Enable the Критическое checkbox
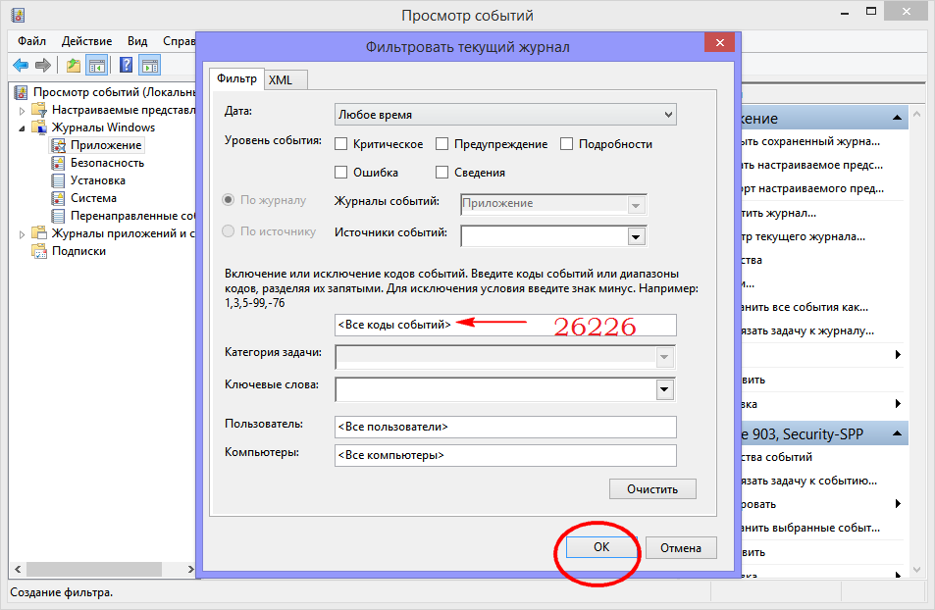The height and width of the screenshot is (610, 935). coord(341,144)
